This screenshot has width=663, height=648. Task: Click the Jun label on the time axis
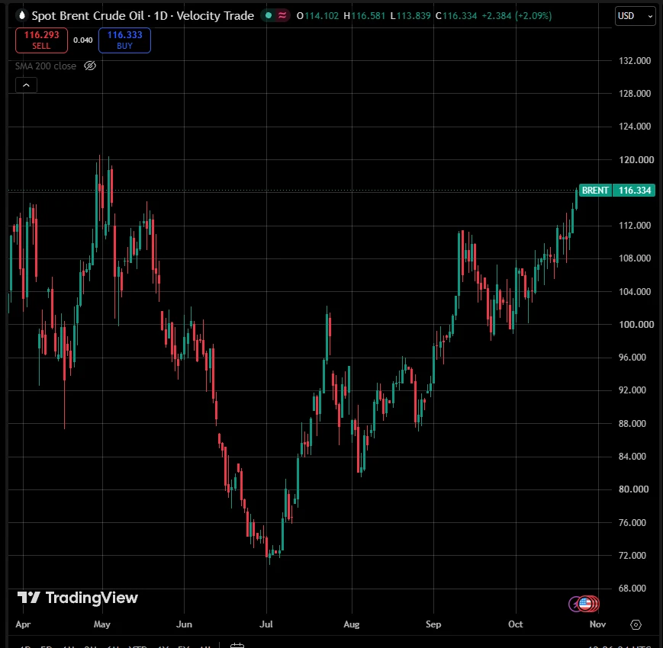tap(184, 624)
